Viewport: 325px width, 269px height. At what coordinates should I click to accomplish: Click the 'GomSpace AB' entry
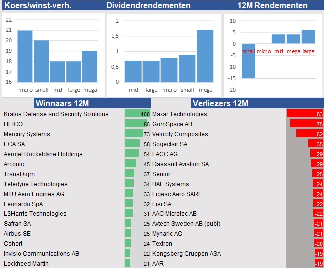click(x=172, y=124)
